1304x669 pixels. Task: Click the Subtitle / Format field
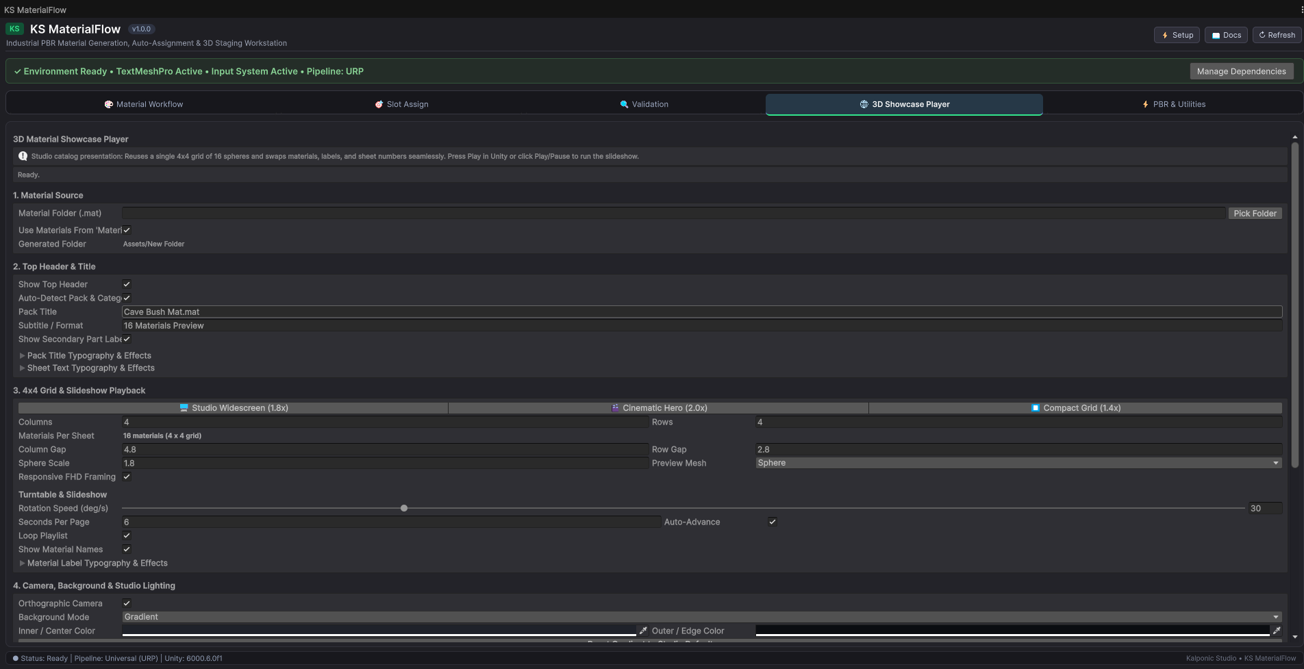[x=702, y=325]
